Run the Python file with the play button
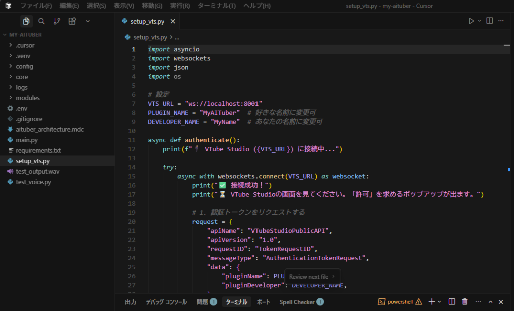This screenshot has width=514, height=311. pos(471,21)
